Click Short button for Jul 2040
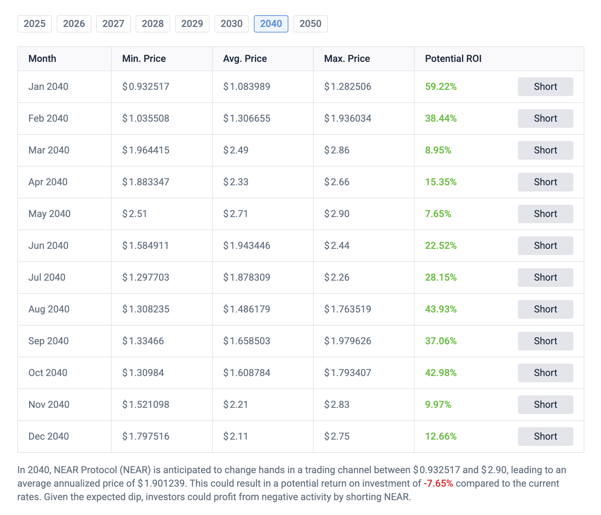 545,278
